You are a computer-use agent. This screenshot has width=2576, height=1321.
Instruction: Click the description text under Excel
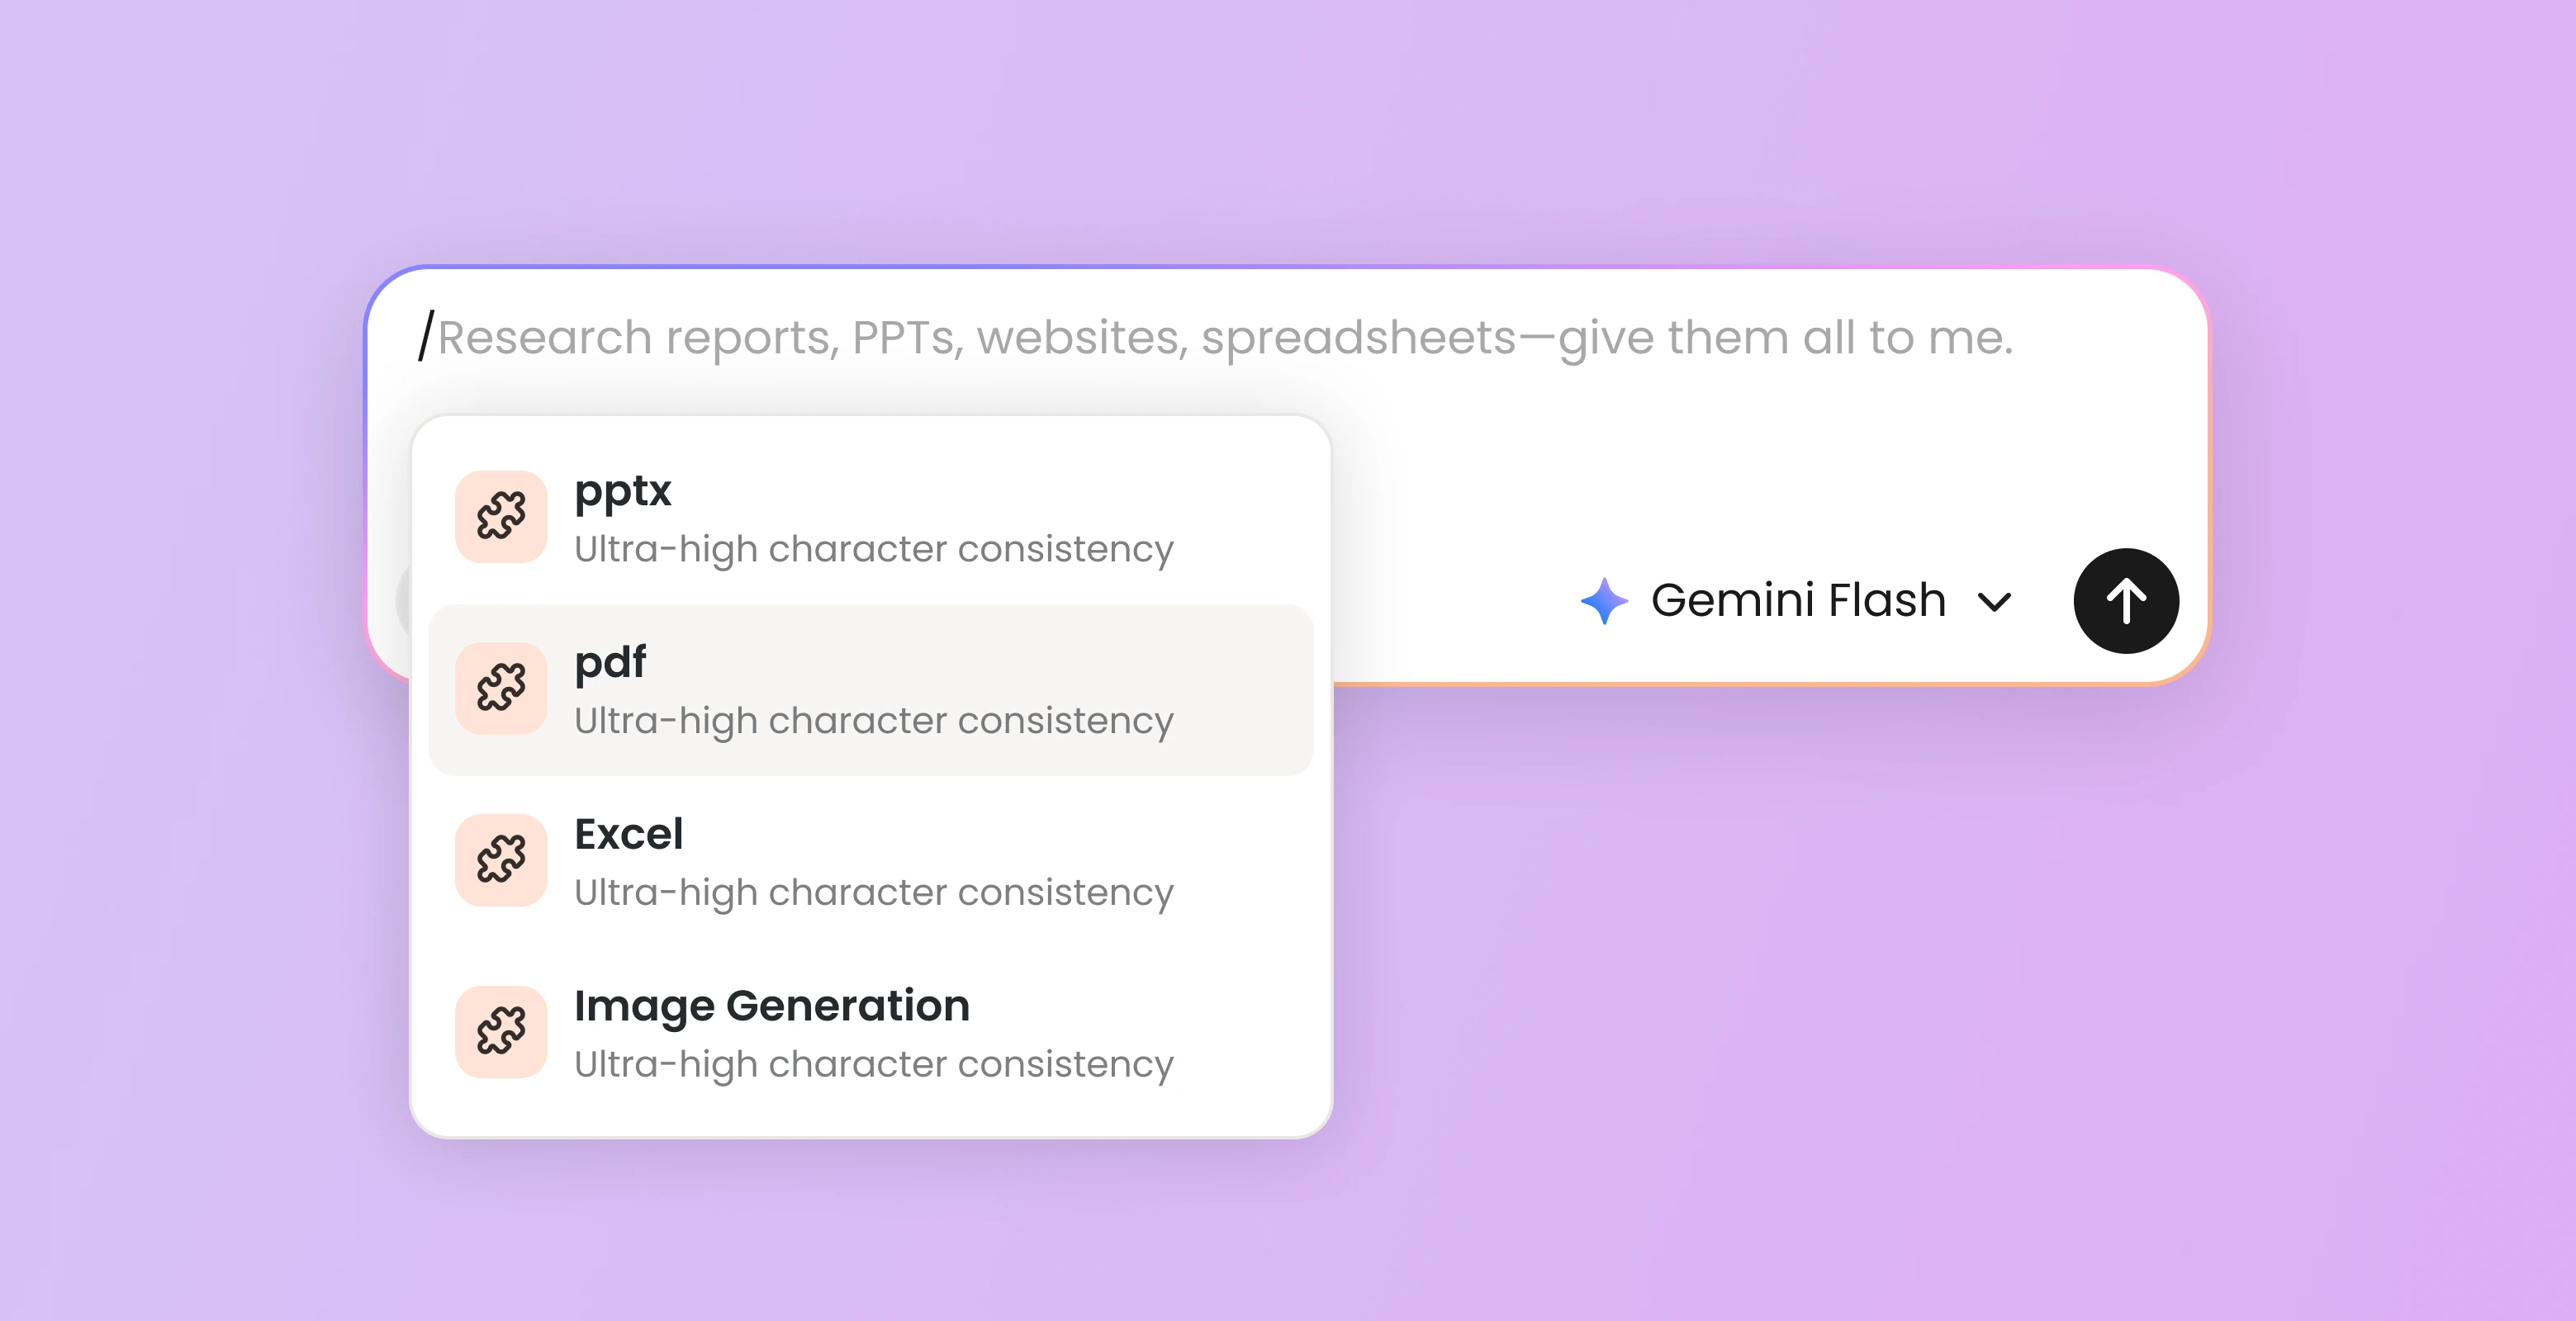(873, 892)
